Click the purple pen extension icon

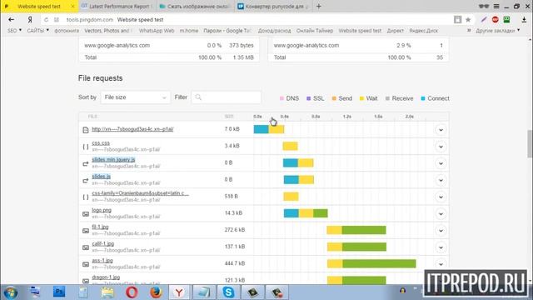click(484, 20)
